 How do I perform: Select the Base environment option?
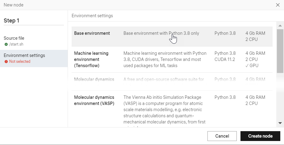92,33
